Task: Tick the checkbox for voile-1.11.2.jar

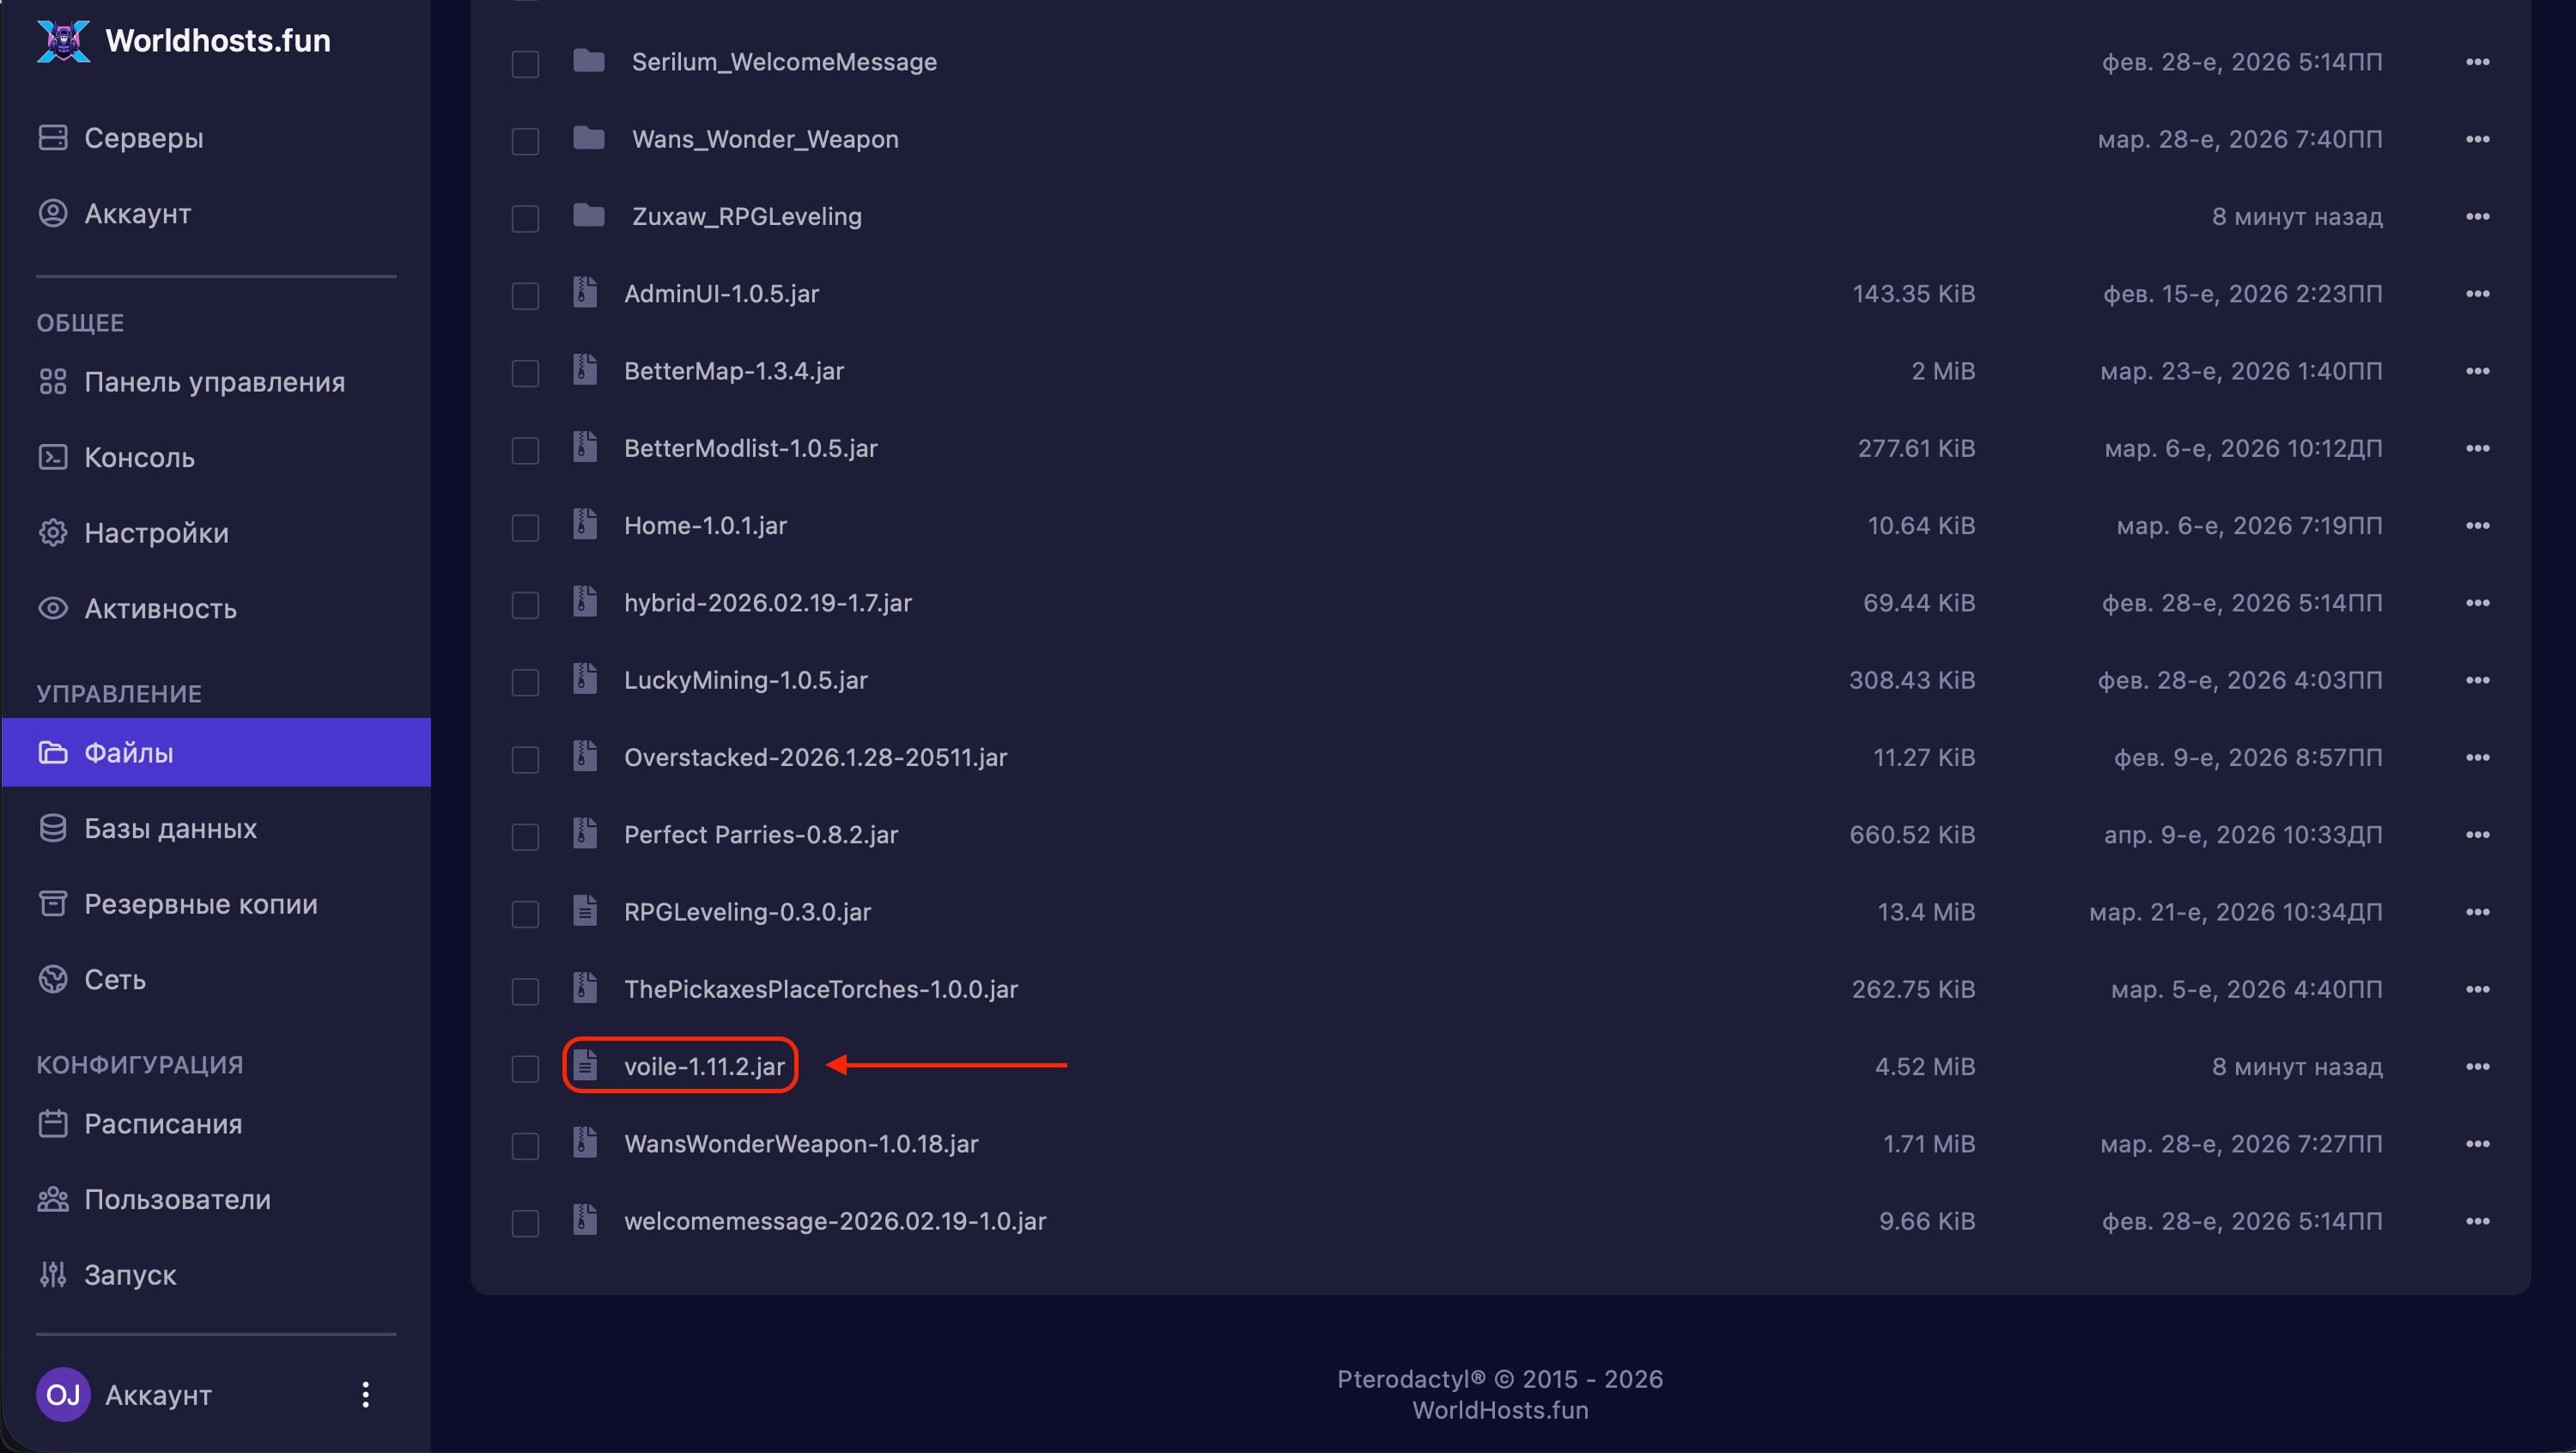Action: tap(525, 1068)
